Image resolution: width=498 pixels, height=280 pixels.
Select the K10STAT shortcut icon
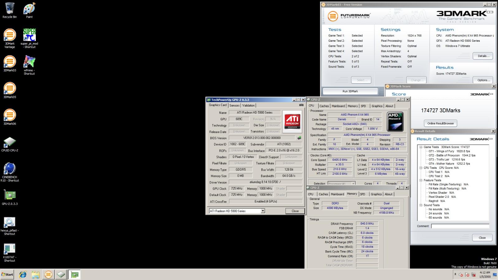10,252
